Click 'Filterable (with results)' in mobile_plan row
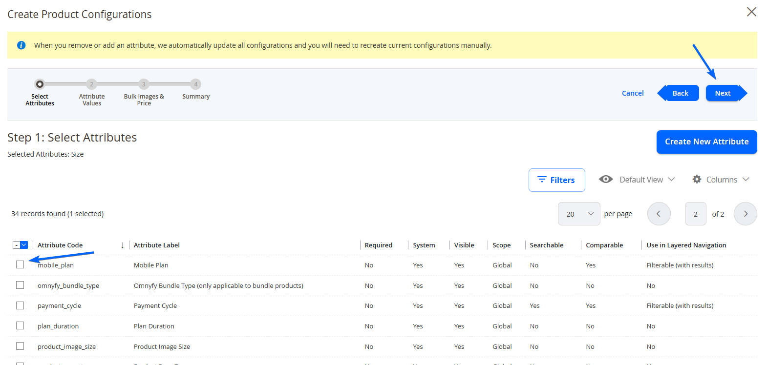Image resolution: width=768 pixels, height=365 pixels. point(680,265)
